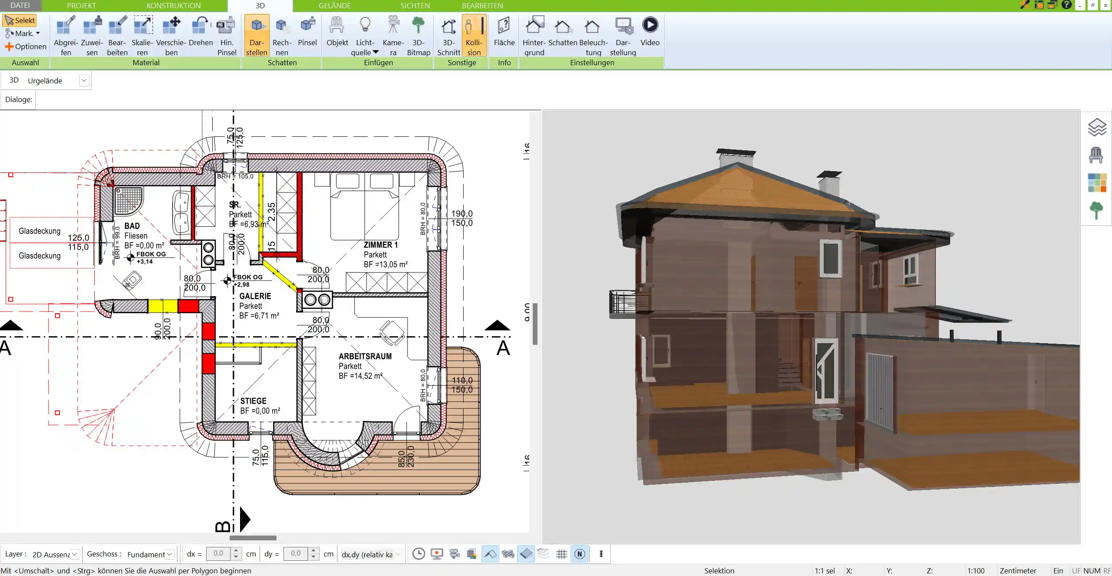Toggle the N north indicator button

579,554
